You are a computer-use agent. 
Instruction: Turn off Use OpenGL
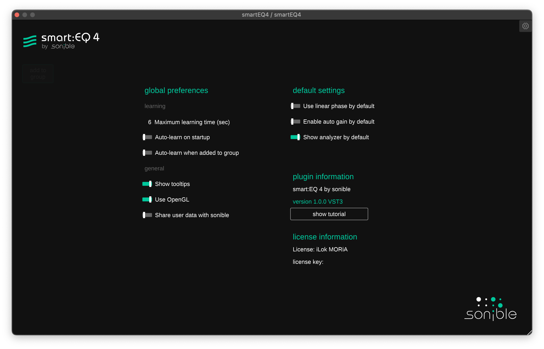click(147, 199)
